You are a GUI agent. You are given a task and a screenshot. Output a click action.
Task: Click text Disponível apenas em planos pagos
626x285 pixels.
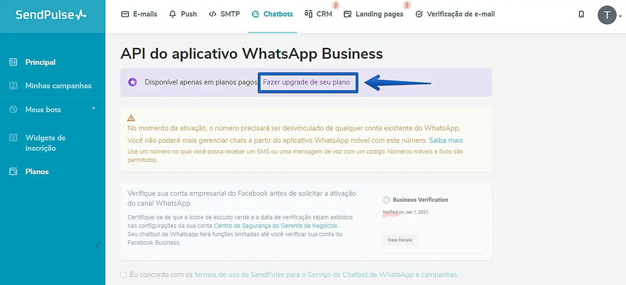click(x=201, y=82)
